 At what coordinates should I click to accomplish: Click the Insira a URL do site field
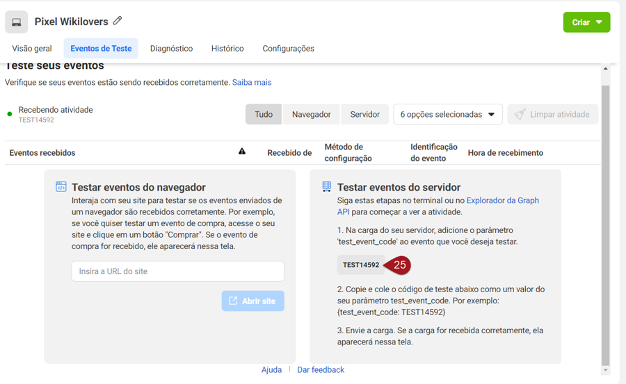click(177, 271)
